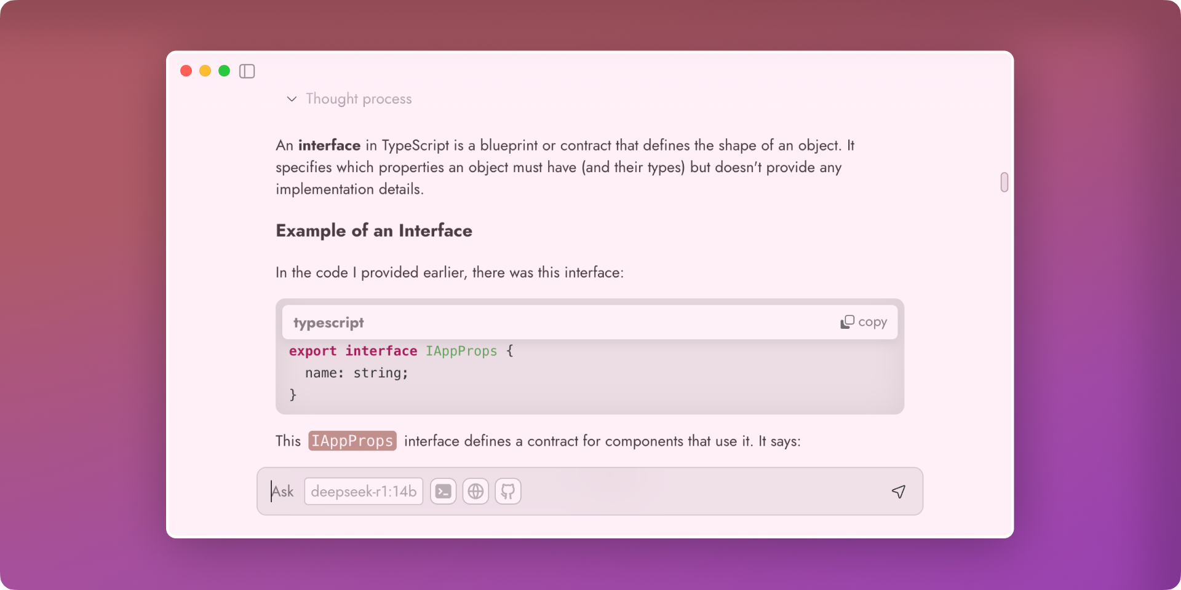Image resolution: width=1181 pixels, height=590 pixels.
Task: Click the Thought process label
Action: 359,99
